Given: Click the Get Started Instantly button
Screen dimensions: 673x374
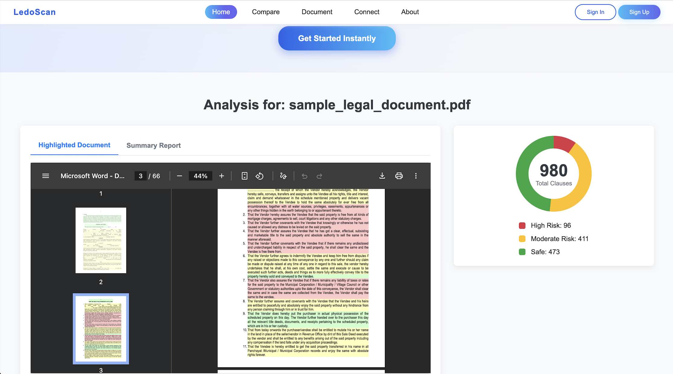Looking at the screenshot, I should [x=337, y=38].
